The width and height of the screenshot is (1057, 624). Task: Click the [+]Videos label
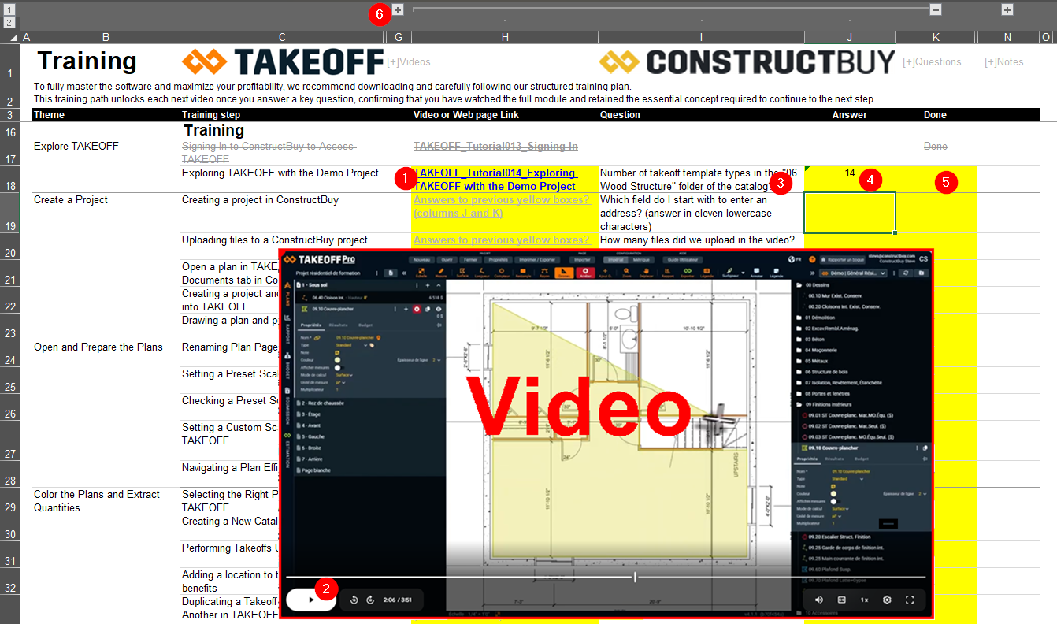point(409,62)
